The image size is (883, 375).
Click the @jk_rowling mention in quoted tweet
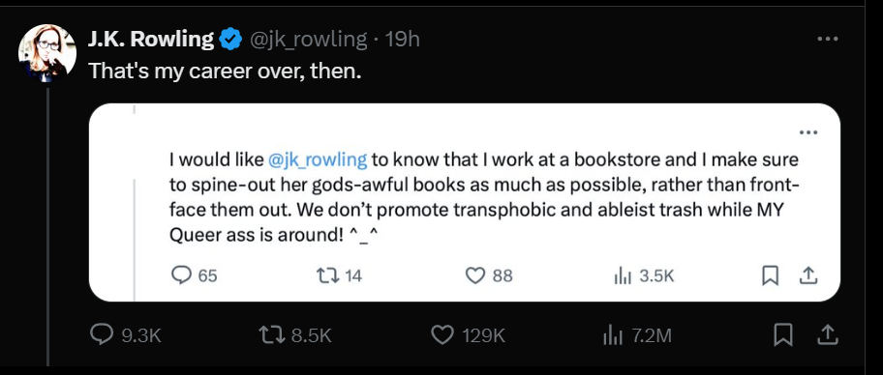(318, 159)
